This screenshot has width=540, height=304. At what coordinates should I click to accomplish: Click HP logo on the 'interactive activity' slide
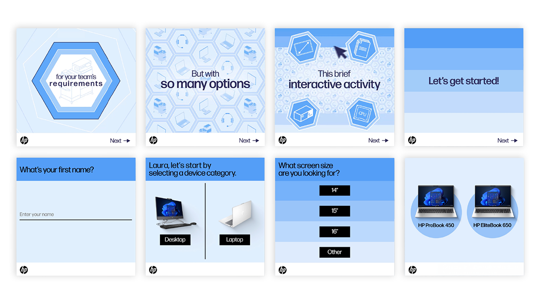[x=282, y=140]
